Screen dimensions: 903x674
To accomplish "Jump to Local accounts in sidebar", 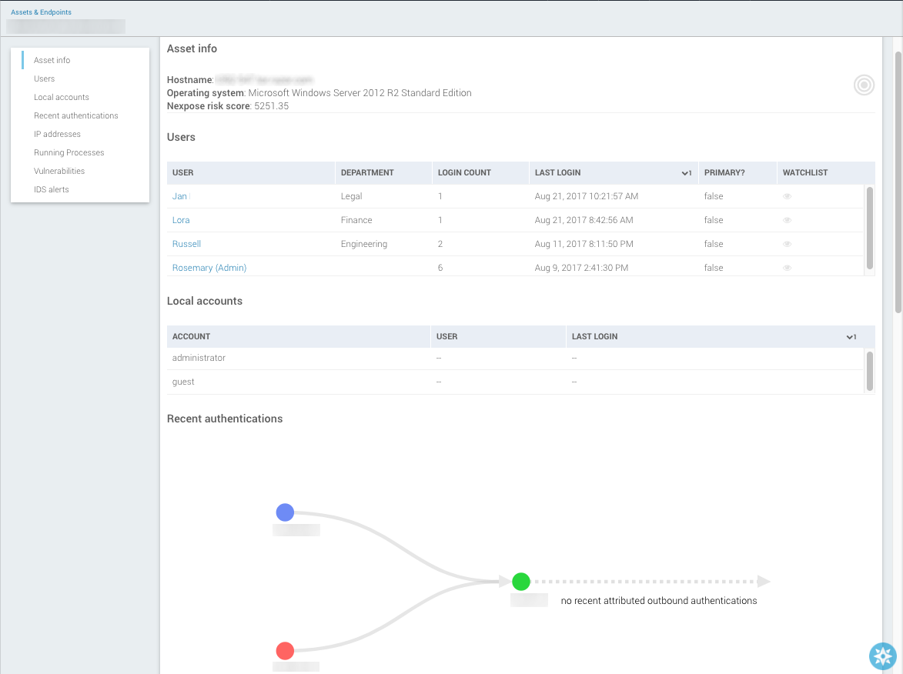I will (x=62, y=97).
